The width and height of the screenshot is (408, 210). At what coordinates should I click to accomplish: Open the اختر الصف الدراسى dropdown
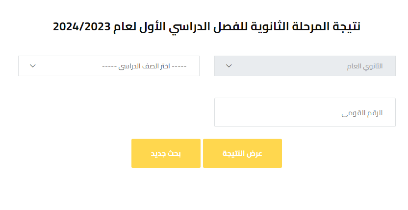coord(109,66)
